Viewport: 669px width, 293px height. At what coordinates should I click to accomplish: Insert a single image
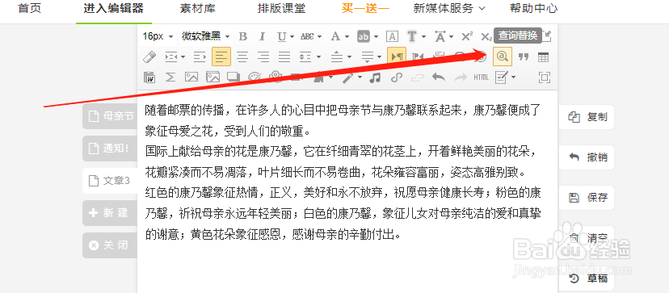(191, 77)
